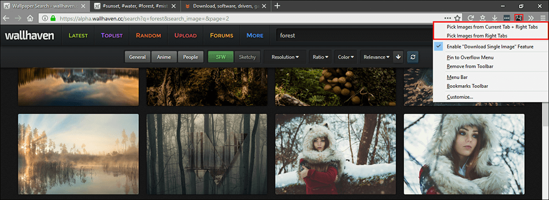Expand the Color dropdown

click(x=345, y=57)
